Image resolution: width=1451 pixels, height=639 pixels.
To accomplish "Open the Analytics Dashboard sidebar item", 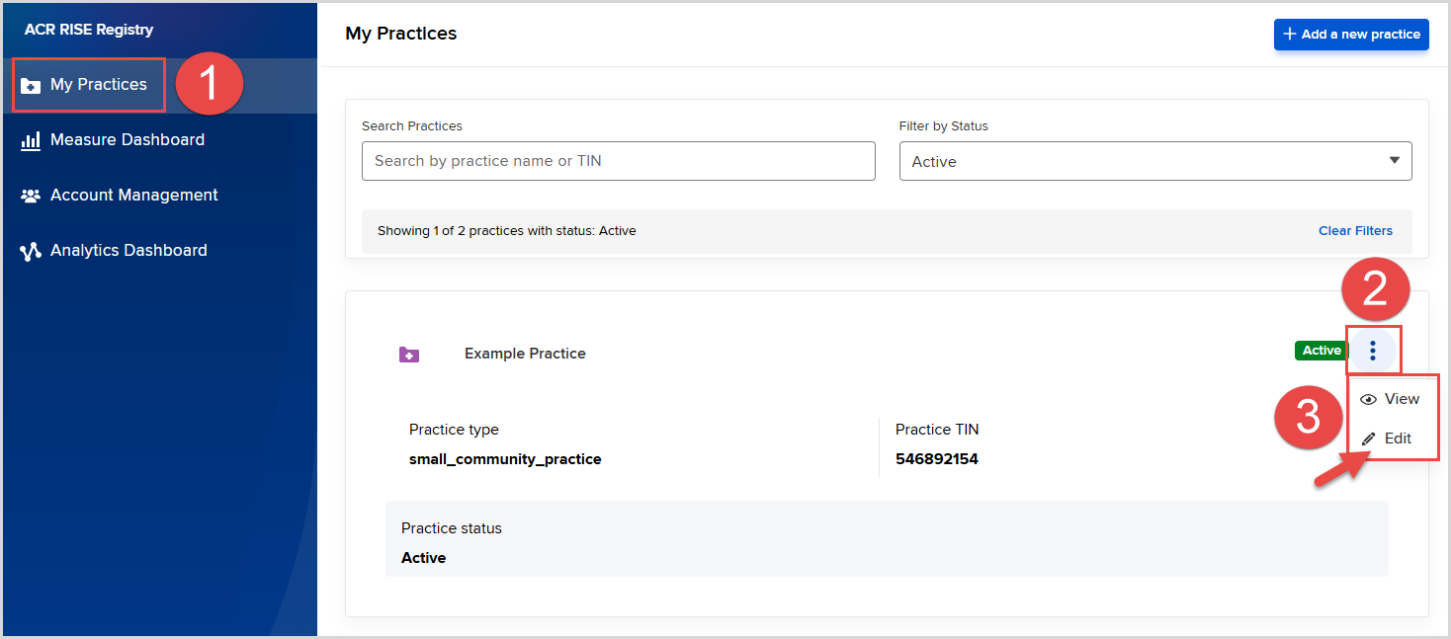I will coord(128,251).
